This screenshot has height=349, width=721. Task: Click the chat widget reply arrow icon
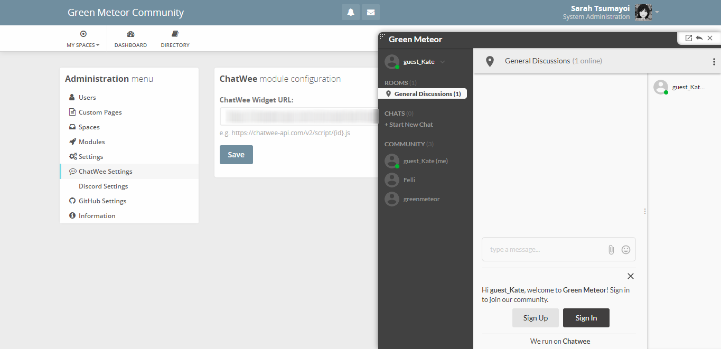click(x=699, y=38)
